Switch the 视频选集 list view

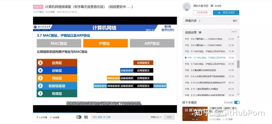(200, 32)
